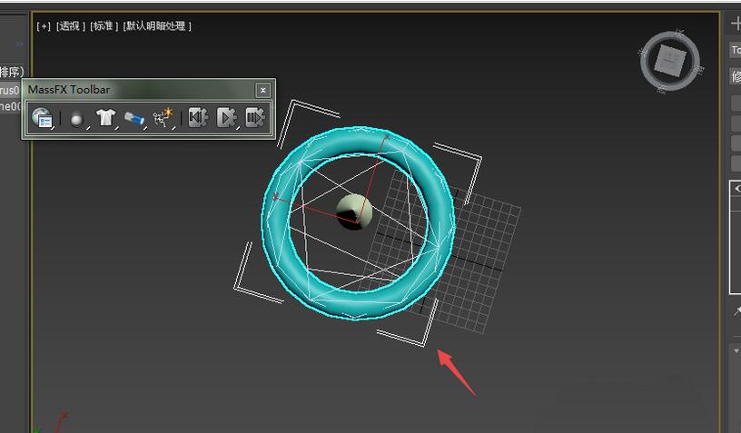
Task: Set selected object as rigid body sphere icon
Action: (x=77, y=119)
